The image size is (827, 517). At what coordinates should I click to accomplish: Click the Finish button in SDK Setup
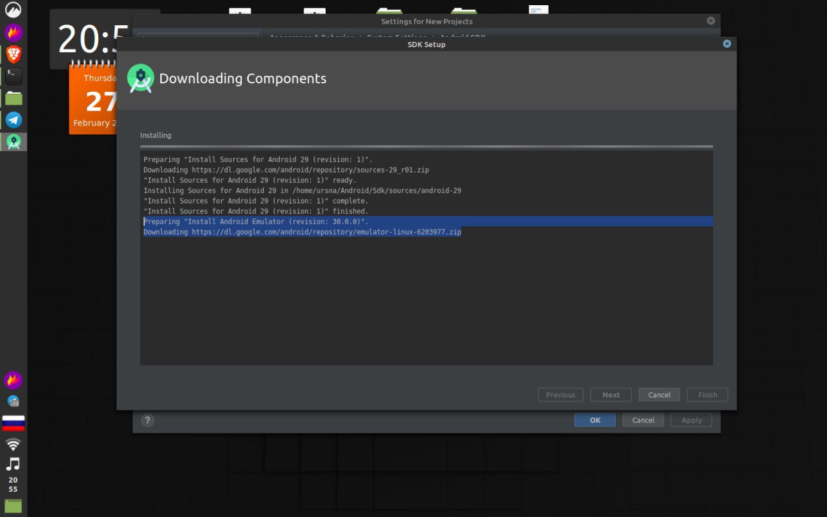[x=707, y=395]
